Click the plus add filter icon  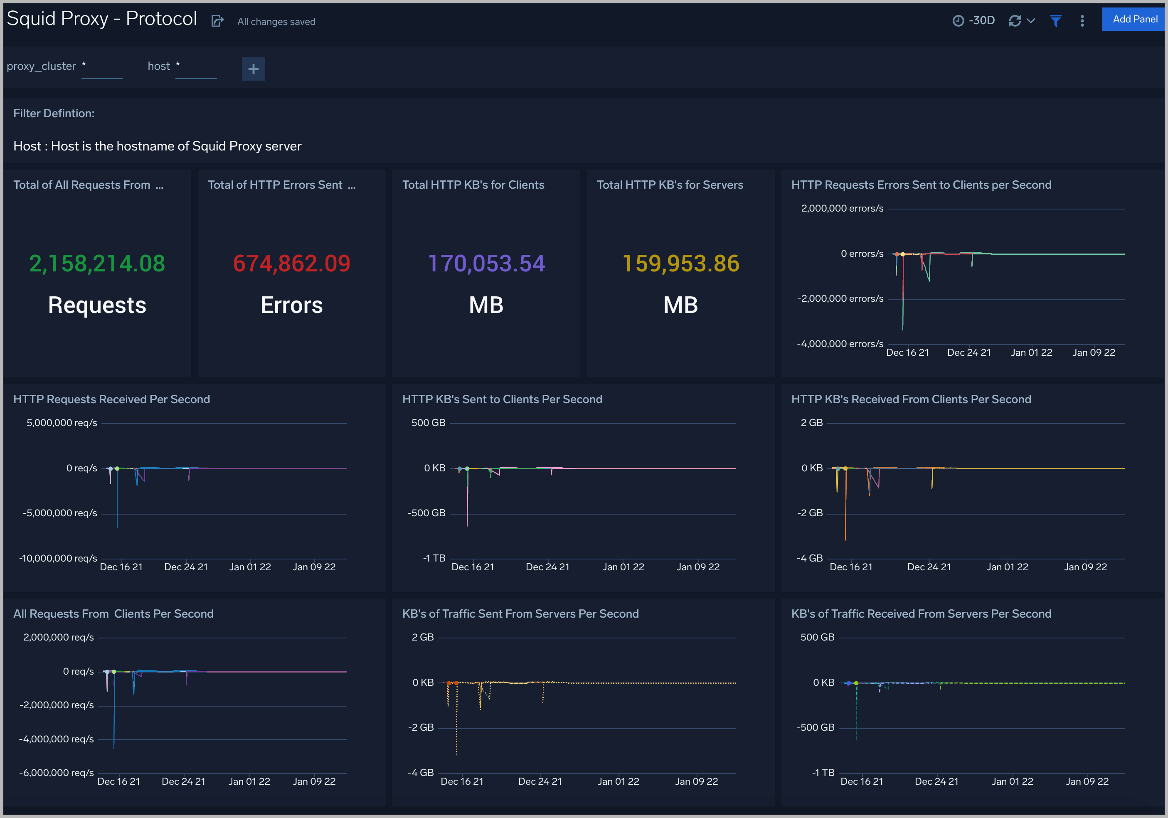(x=253, y=69)
